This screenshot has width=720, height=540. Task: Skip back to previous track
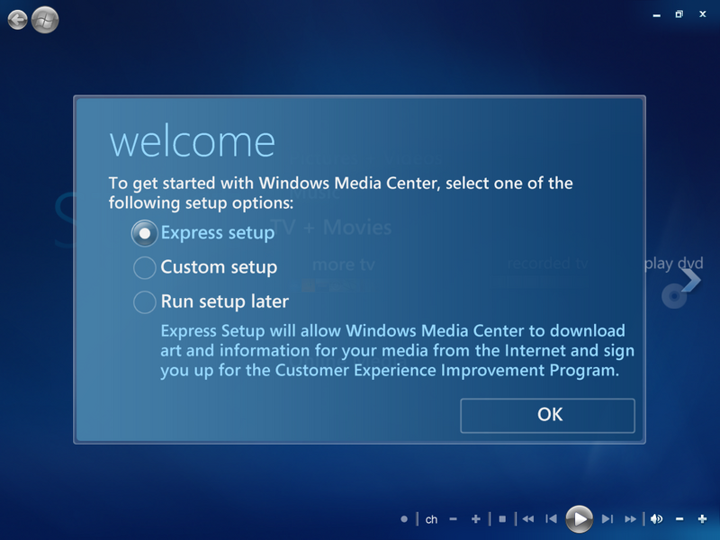[551, 519]
